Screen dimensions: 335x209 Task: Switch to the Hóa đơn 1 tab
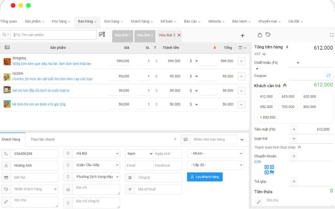pyautogui.click(x=122, y=35)
